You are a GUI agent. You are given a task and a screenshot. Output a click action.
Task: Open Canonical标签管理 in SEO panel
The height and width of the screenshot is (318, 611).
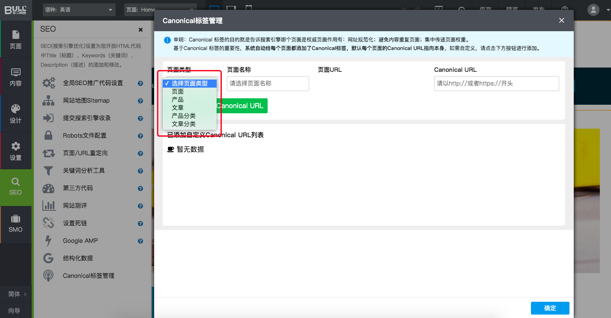click(89, 276)
